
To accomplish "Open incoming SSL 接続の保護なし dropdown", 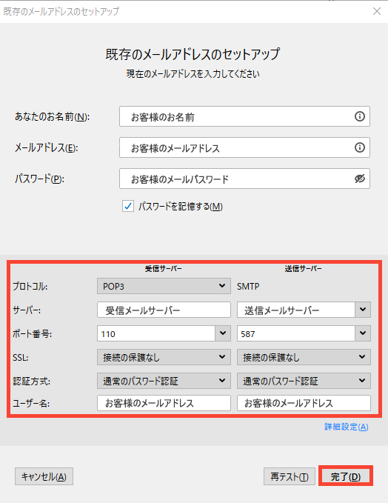I will click(x=164, y=357).
